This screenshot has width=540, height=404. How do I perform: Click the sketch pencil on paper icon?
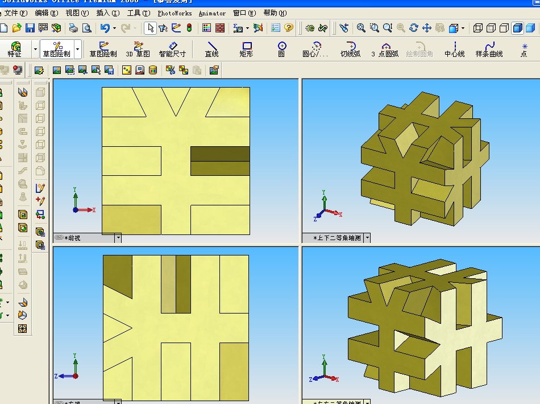pos(40,188)
